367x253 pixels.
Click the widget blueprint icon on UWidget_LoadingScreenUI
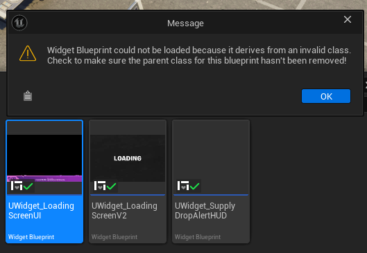(17, 186)
